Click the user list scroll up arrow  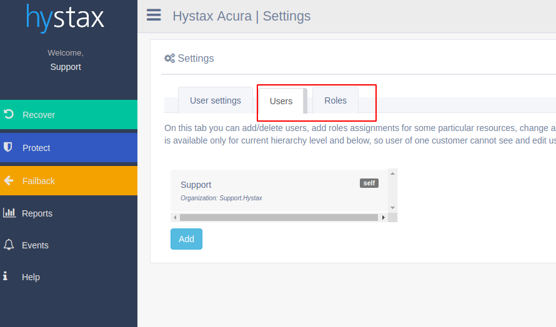392,173
